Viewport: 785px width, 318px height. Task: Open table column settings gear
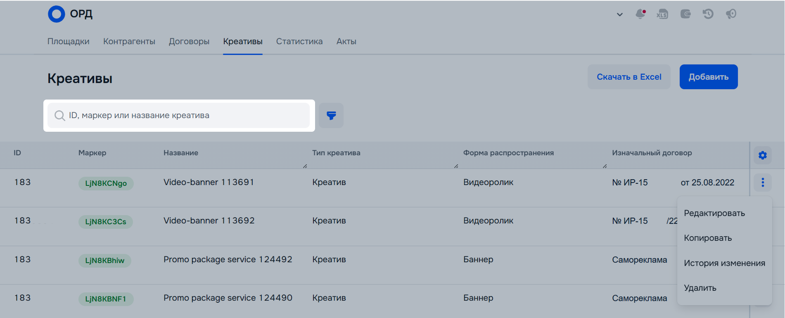763,155
